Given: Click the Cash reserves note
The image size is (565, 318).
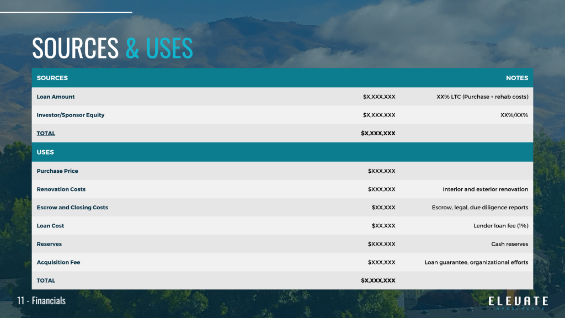Looking at the screenshot, I should click(509, 243).
